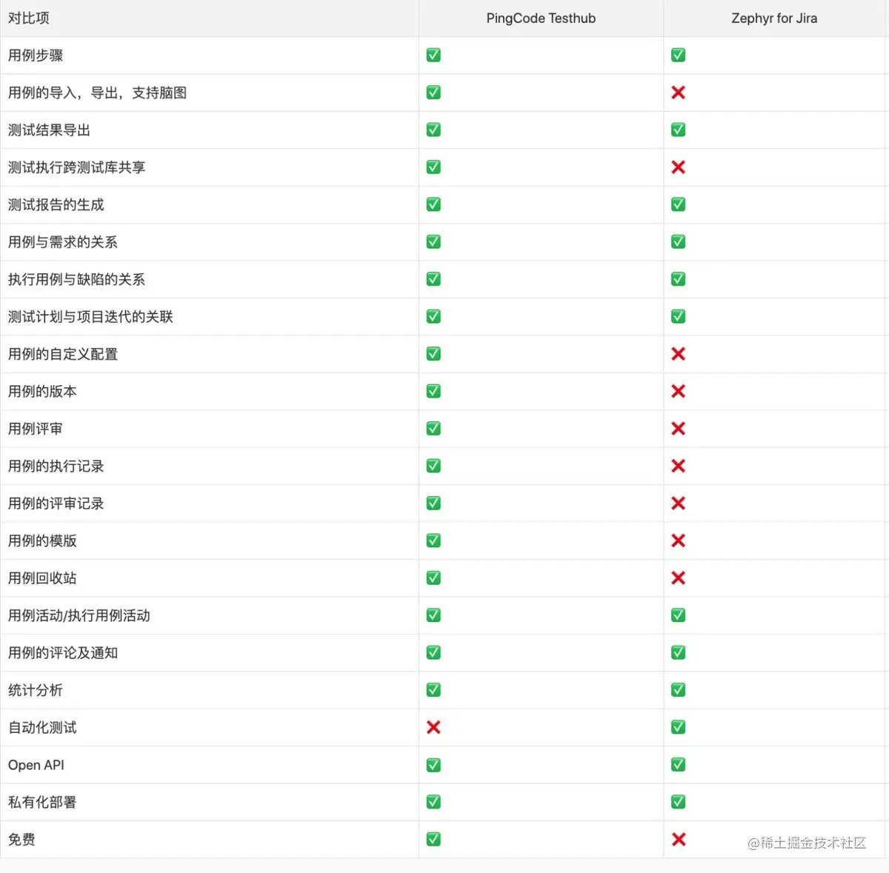This screenshot has height=873, width=889.
Task: Select the 用例与需求的关系 label
Action: [x=63, y=242]
